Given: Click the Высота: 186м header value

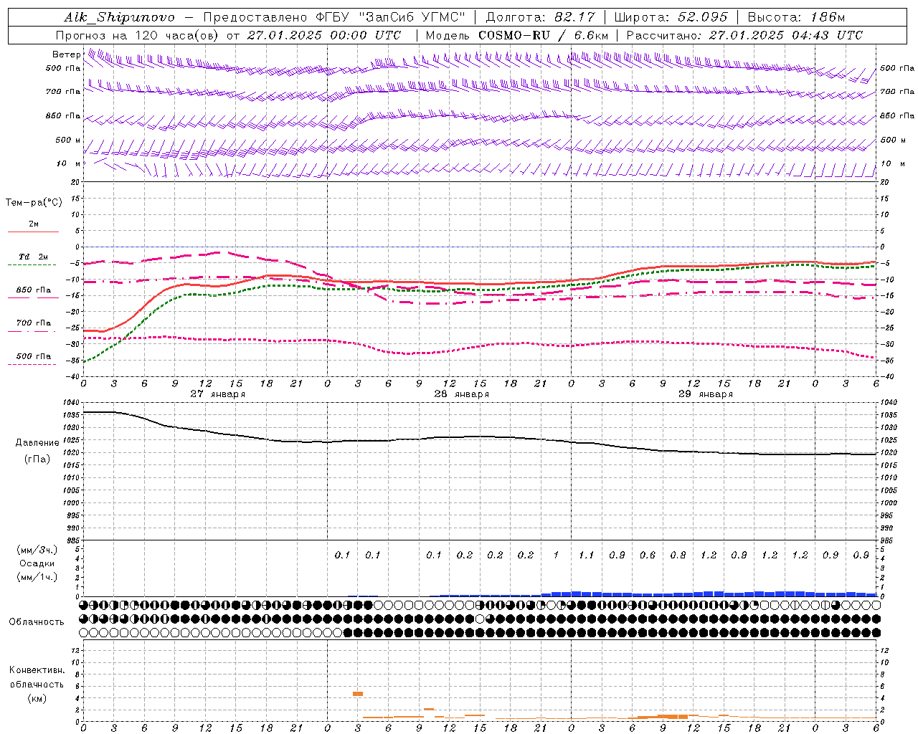Looking at the screenshot, I should 797,17.
